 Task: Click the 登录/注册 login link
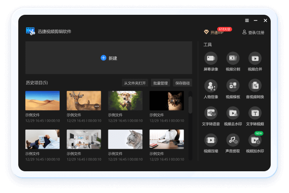pos(253,33)
